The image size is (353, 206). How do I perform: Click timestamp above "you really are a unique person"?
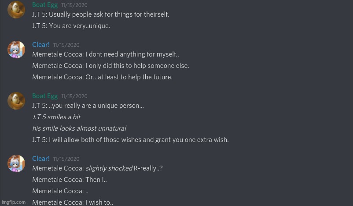(x=74, y=96)
